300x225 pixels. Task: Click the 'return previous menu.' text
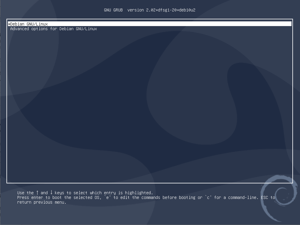point(42,202)
